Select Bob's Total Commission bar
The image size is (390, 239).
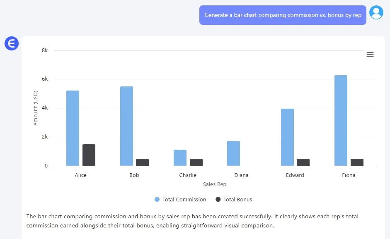(126, 124)
